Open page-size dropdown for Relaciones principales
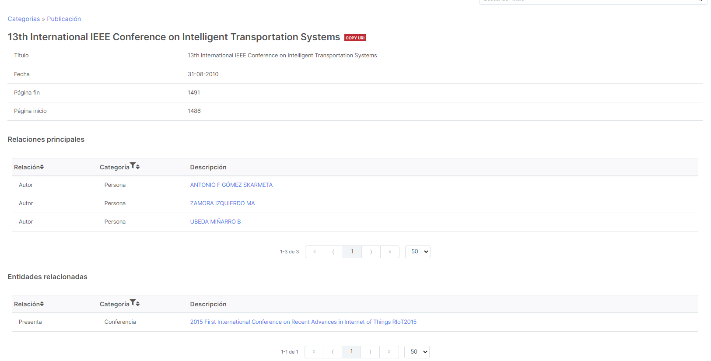 [x=418, y=252]
